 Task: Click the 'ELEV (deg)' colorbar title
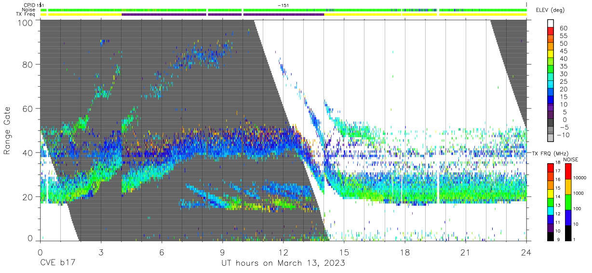[x=551, y=10]
